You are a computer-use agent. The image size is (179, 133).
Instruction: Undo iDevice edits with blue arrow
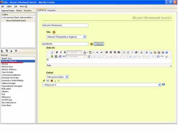pyautogui.click(x=48, y=81)
